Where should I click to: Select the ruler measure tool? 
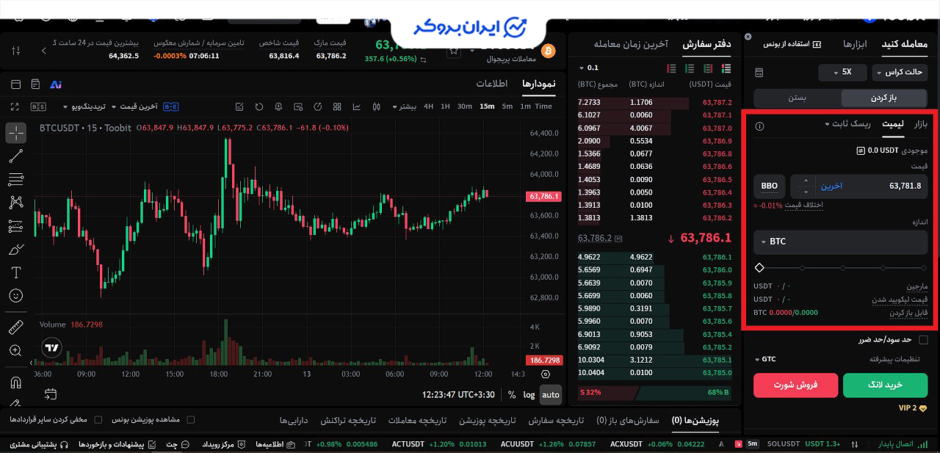(16, 327)
